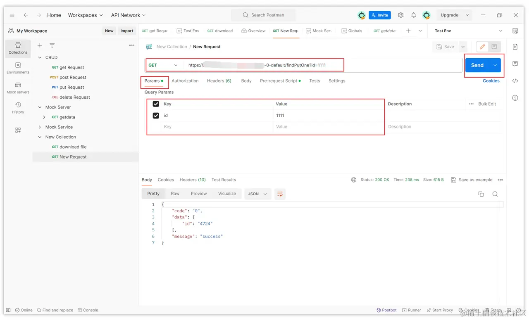Open the Collections sidebar panel

(18, 48)
